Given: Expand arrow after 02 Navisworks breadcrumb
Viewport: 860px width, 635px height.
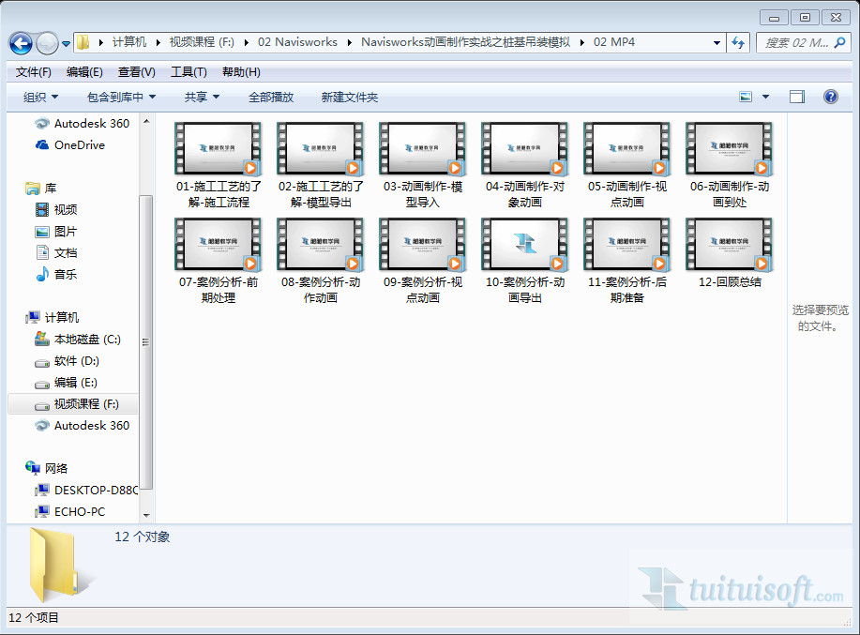Looking at the screenshot, I should click(x=350, y=42).
